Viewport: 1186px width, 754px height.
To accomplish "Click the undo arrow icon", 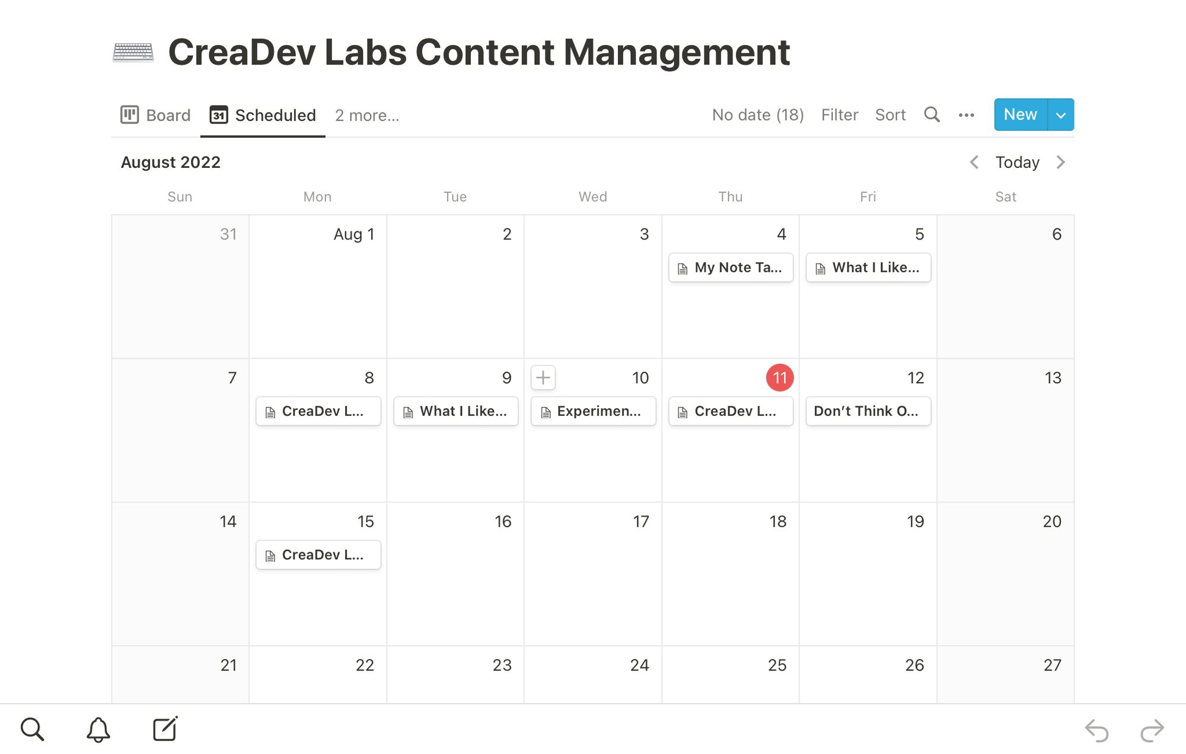I will [x=1096, y=730].
